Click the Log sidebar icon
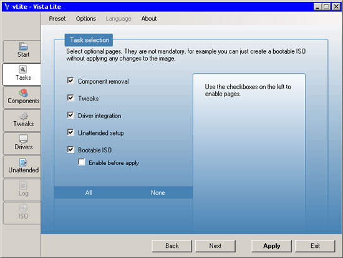The width and height of the screenshot is (343, 258). tap(22, 190)
